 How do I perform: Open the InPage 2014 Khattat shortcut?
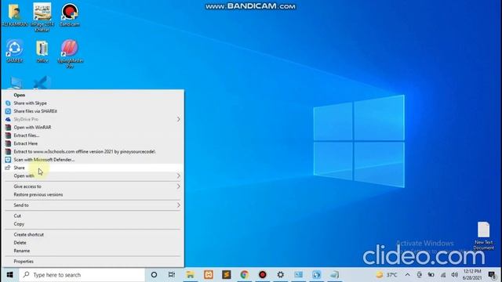click(42, 16)
